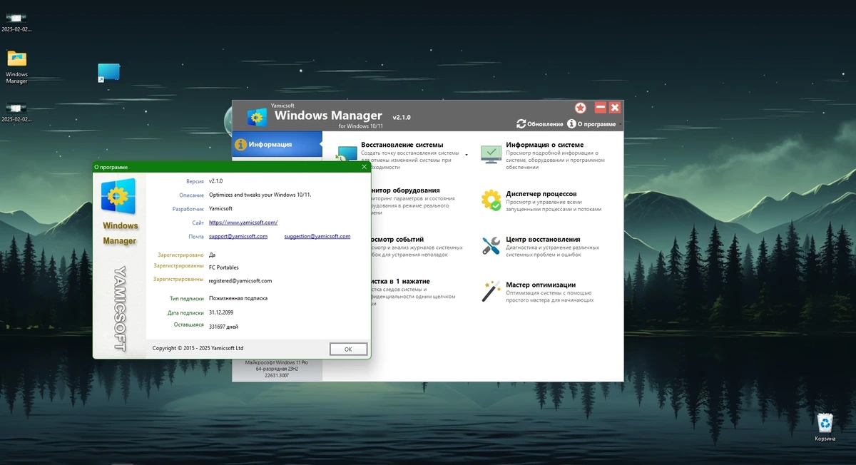This screenshot has width=856, height=465.
Task: Click the Optimizes and tweaks description text
Action: tap(260, 195)
